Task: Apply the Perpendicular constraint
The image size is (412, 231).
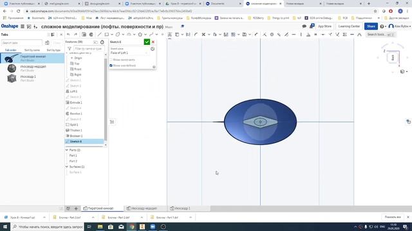Action: point(308,35)
